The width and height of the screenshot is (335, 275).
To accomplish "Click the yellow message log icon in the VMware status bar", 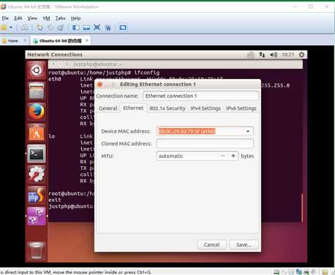I will point(325,272).
